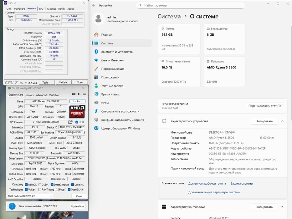Image resolution: width=292 pixels, height=219 pixels.
Task: Click the Специальные возможности accessibility icon
Action: pos(96,111)
